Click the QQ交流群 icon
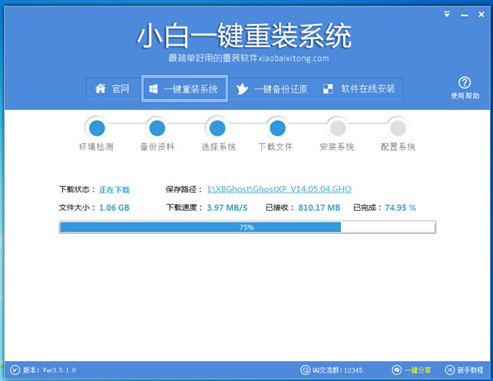This screenshot has height=381, width=493. [x=304, y=370]
